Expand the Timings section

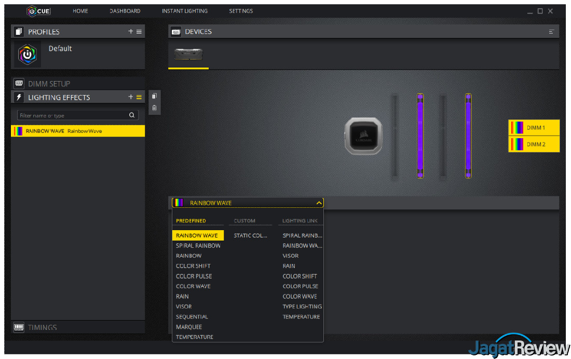click(43, 327)
